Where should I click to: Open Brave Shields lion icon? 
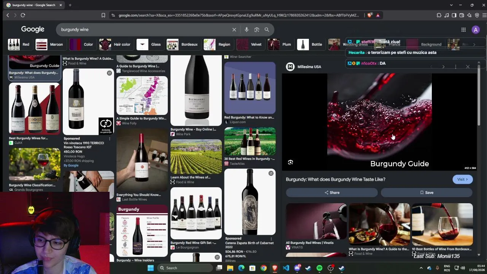click(x=369, y=15)
